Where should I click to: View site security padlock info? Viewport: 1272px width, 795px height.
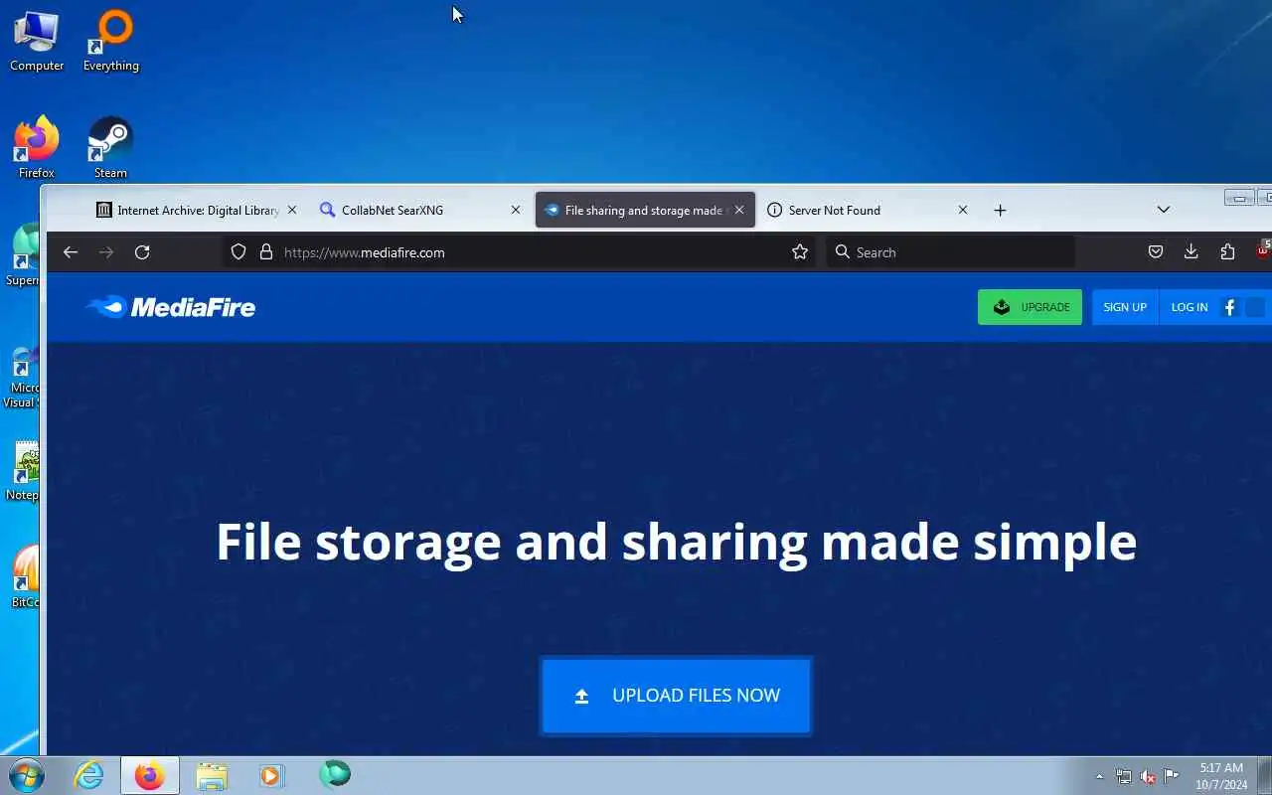[x=265, y=252]
